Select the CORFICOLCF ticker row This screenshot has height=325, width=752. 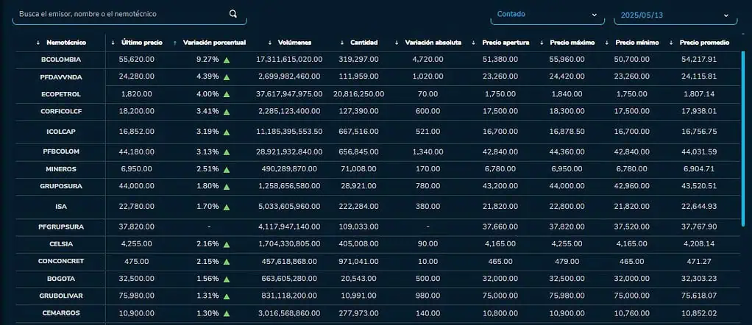click(x=378, y=112)
